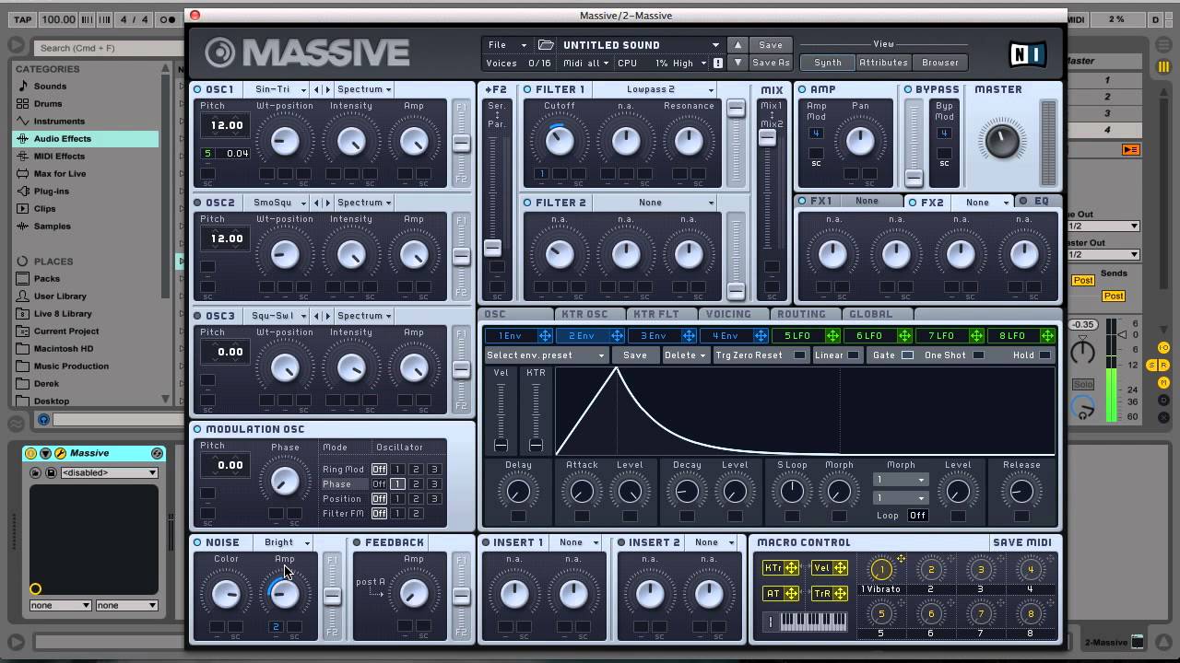Toggle the Gate checkbox
Screen dimensions: 1180x663
click(907, 355)
